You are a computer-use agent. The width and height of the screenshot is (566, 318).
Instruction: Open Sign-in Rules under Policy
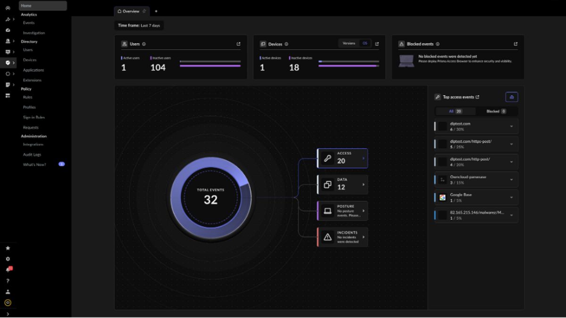pyautogui.click(x=34, y=117)
